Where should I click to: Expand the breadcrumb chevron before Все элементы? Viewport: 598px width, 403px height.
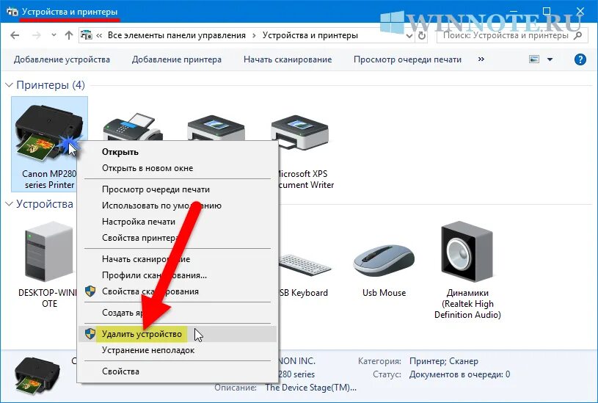point(99,35)
